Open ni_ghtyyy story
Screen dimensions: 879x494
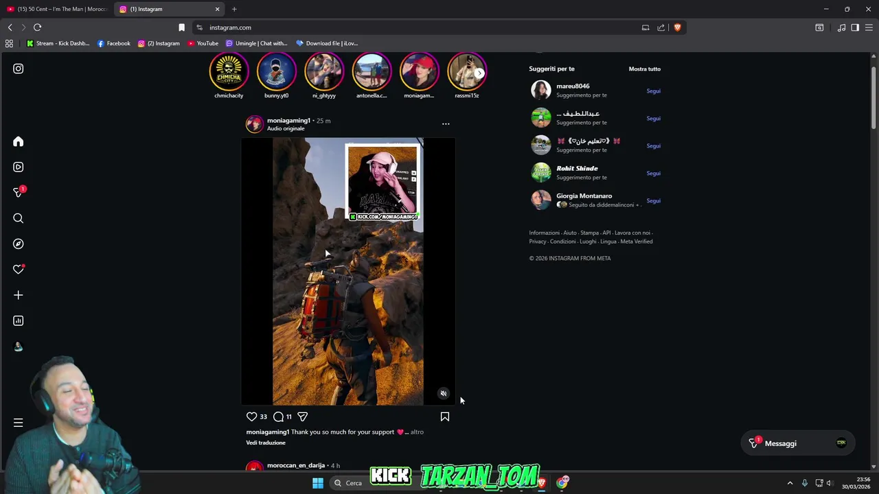pos(324,72)
